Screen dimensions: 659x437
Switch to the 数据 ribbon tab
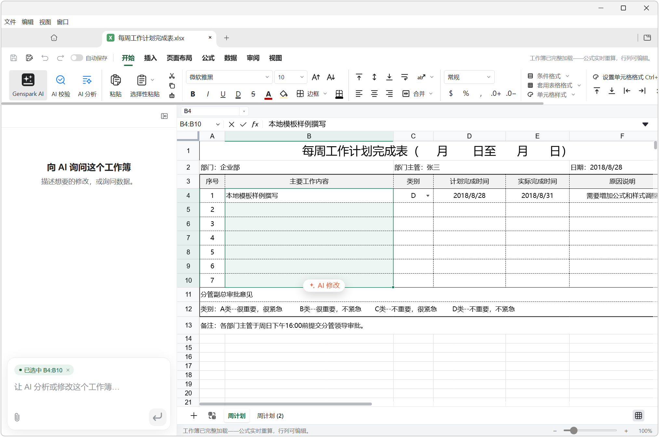click(231, 58)
